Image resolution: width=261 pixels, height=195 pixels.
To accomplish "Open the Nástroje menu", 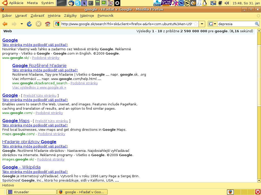I will click(87, 15).
